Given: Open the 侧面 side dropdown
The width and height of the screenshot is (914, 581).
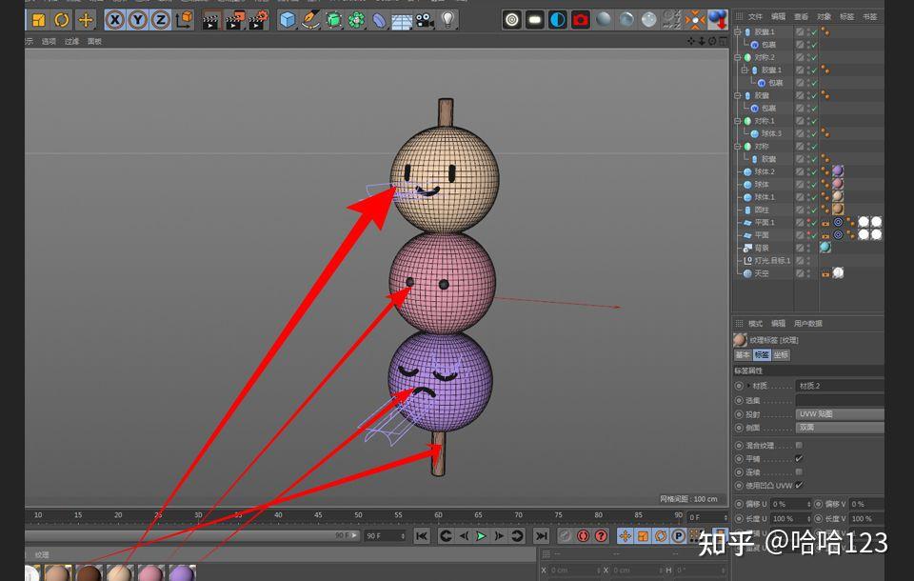Looking at the screenshot, I should click(840, 427).
